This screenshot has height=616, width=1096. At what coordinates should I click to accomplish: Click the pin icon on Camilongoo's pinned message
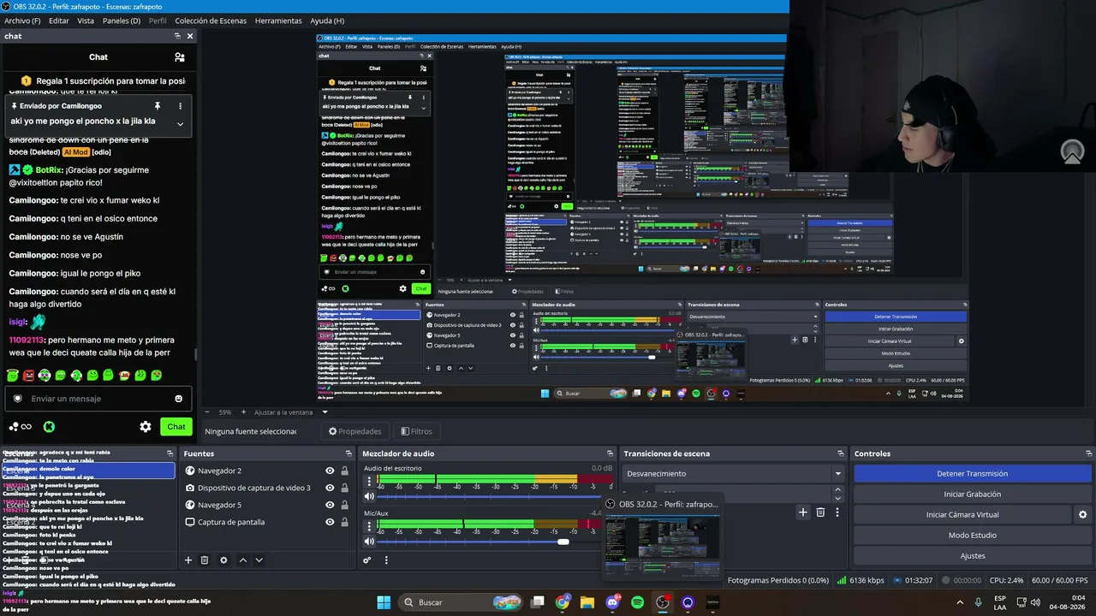[157, 106]
